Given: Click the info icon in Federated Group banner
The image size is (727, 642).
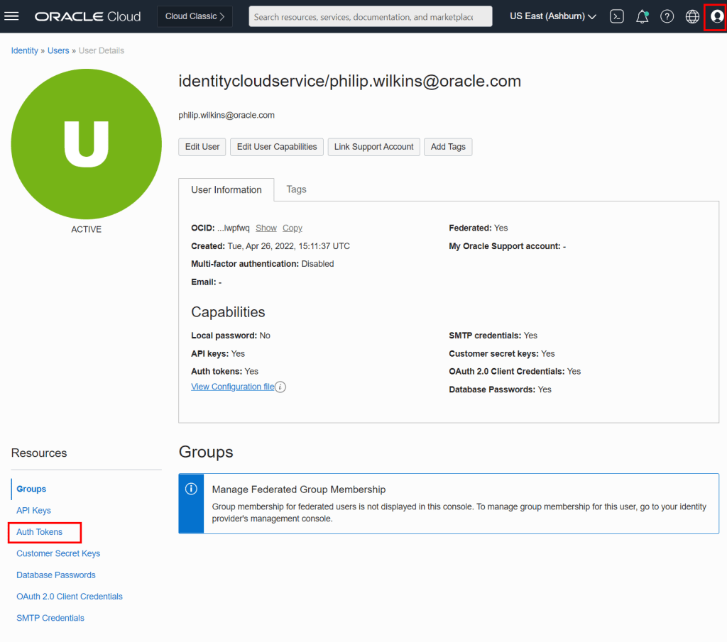Looking at the screenshot, I should coord(191,489).
